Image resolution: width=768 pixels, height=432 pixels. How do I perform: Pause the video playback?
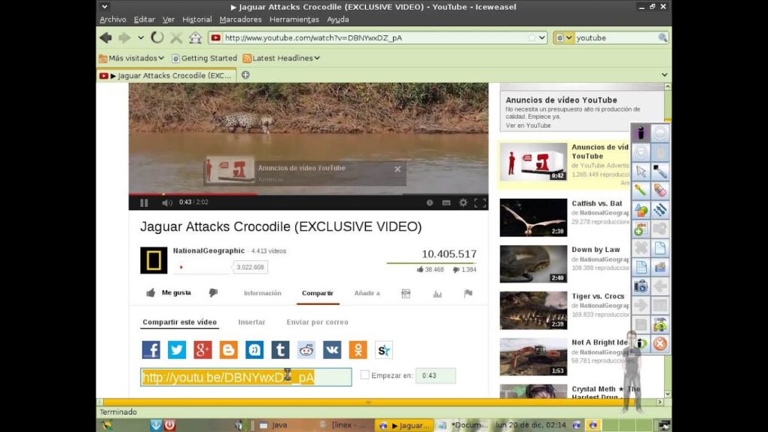(144, 202)
